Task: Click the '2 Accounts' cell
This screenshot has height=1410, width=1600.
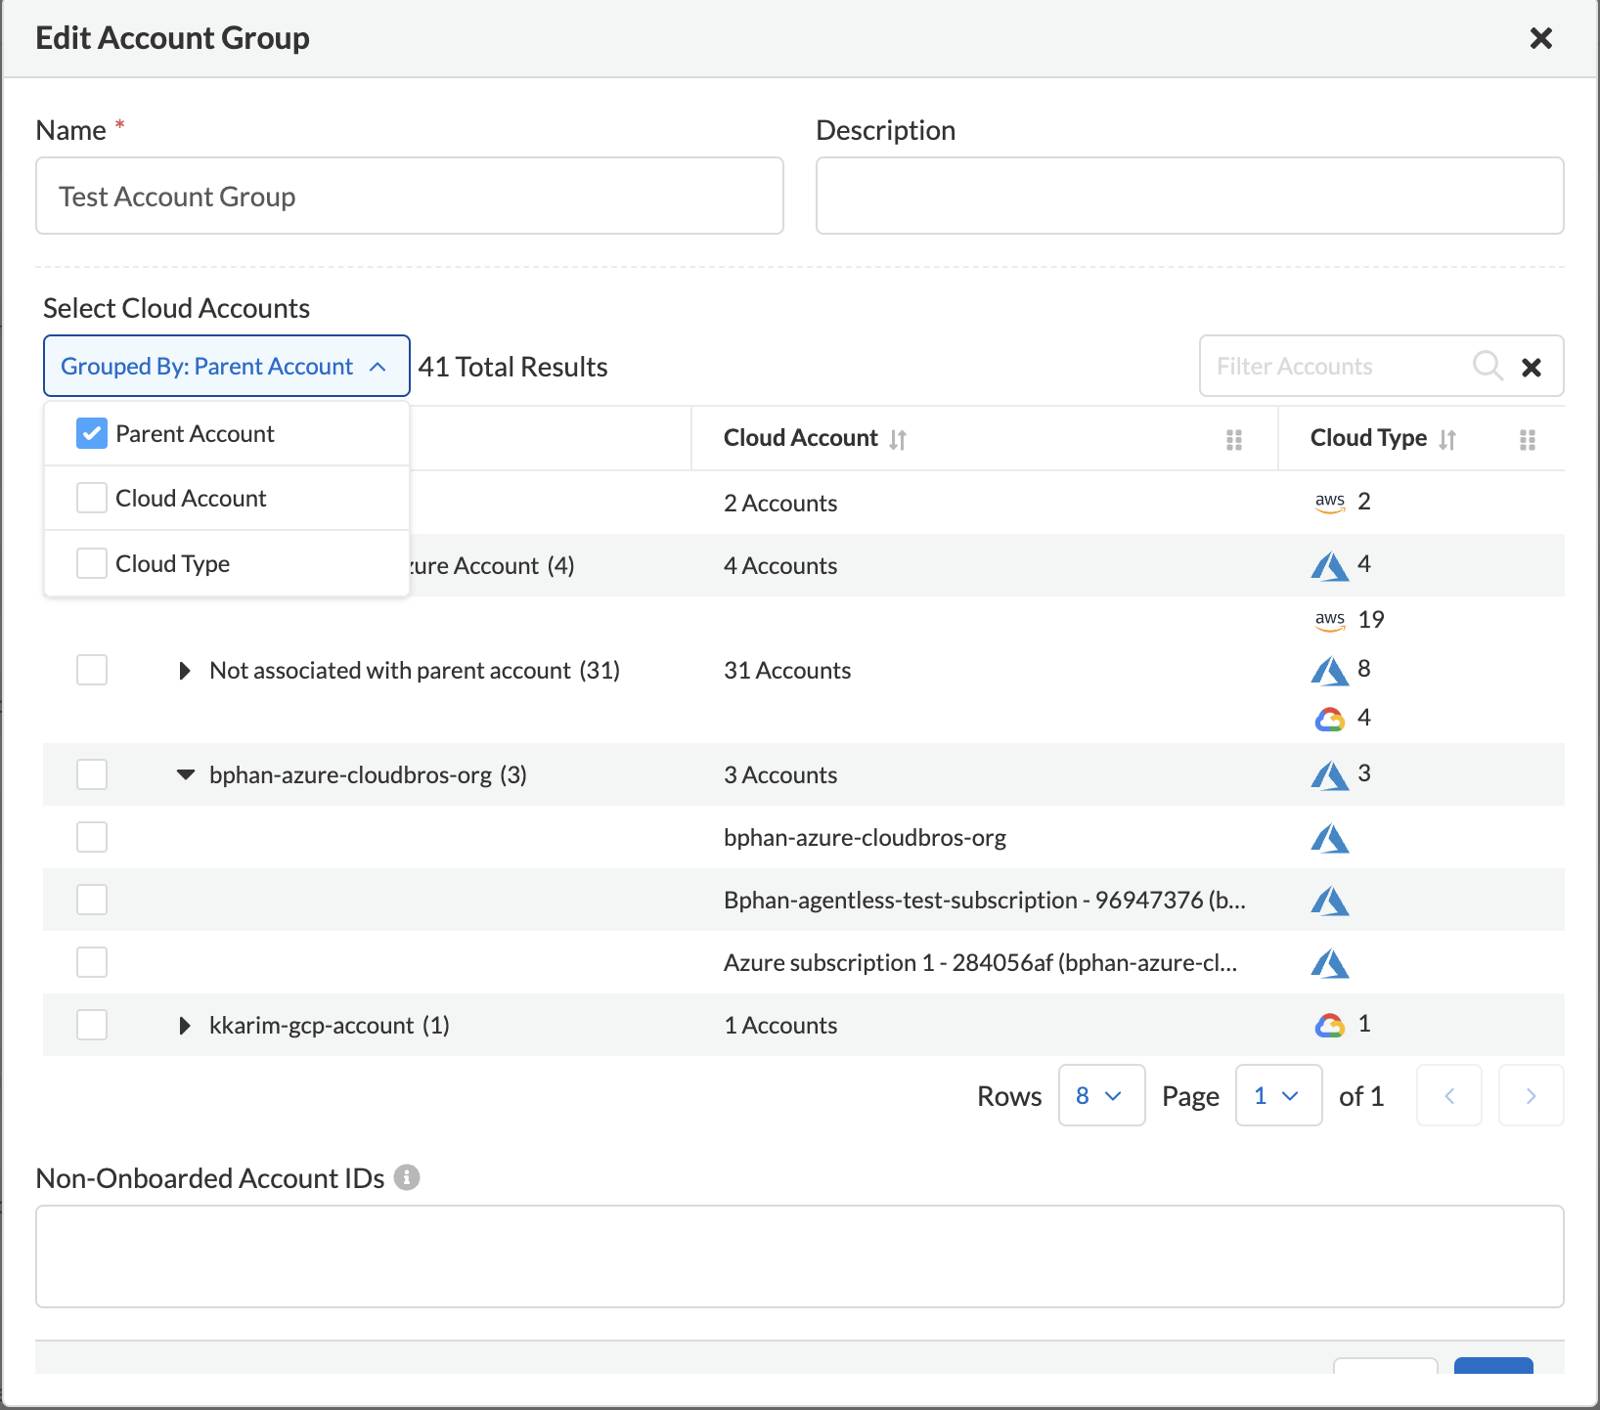Action: pyautogui.click(x=780, y=504)
